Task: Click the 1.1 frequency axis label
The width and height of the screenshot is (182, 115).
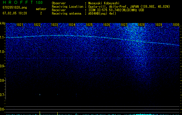Action: pyautogui.click(x=2, y=37)
